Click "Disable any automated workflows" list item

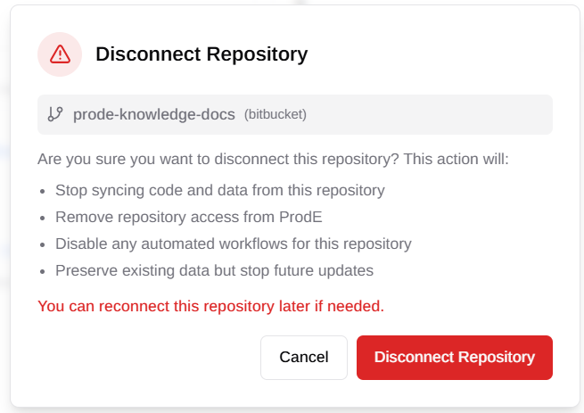(234, 244)
